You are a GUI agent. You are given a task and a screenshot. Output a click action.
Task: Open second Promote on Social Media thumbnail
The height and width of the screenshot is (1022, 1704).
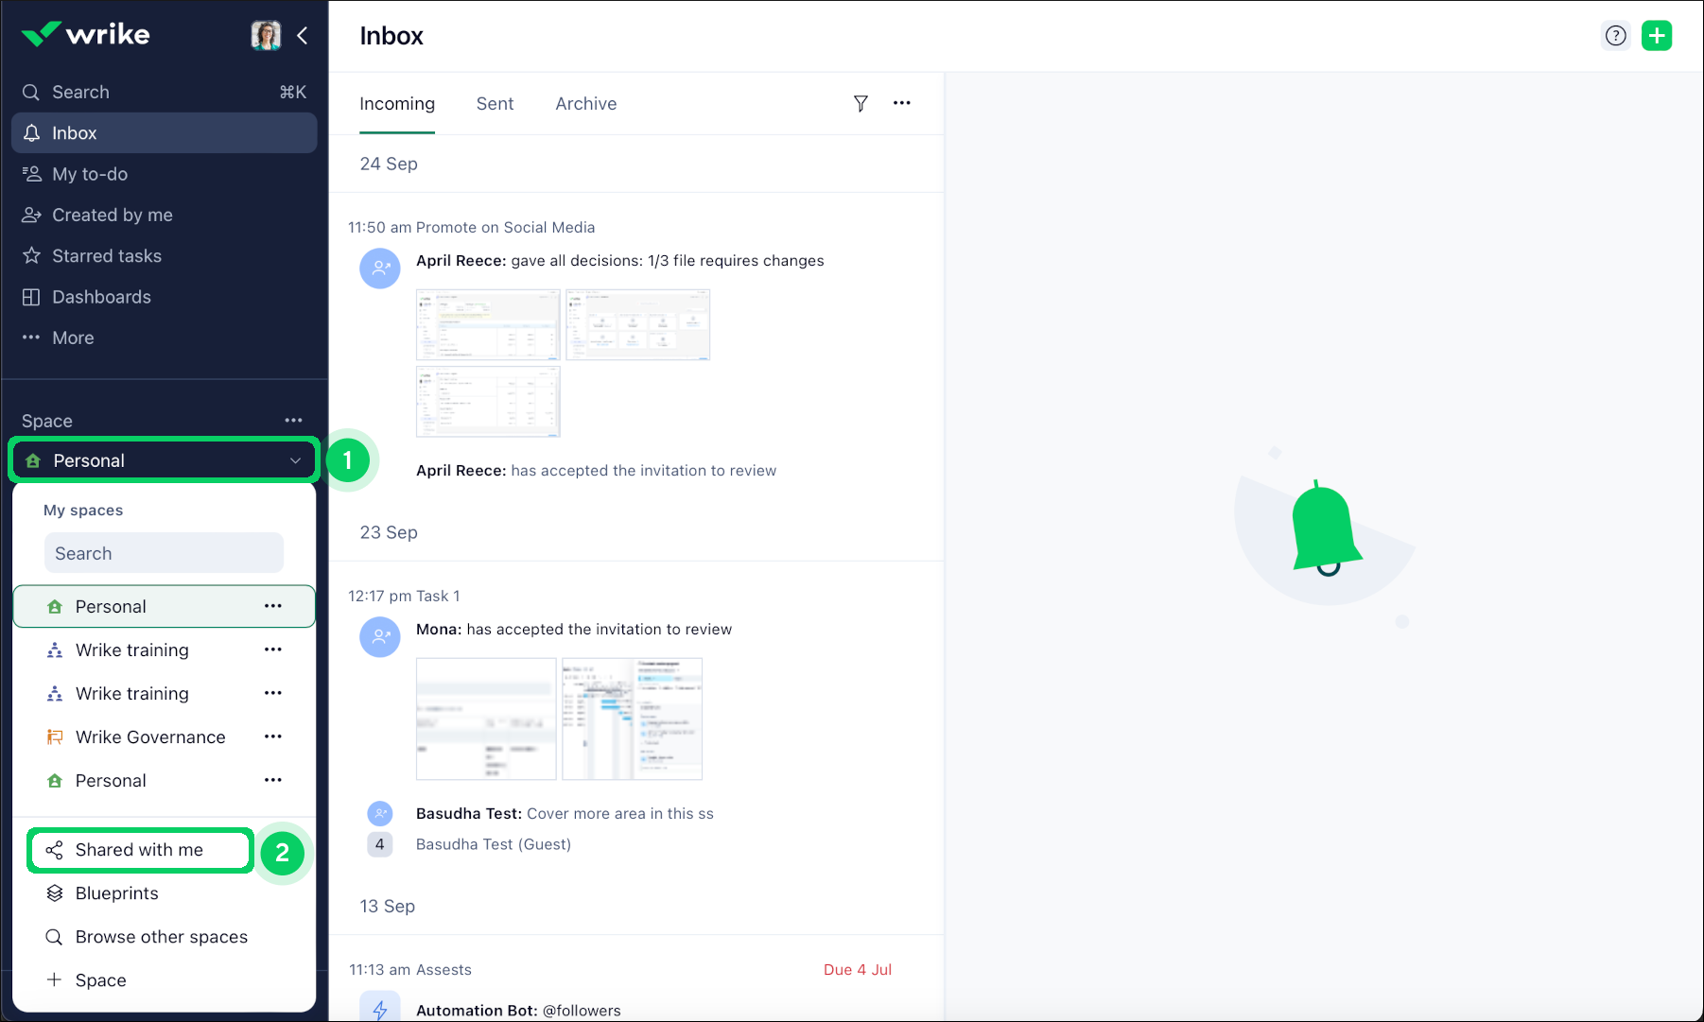[638, 324]
